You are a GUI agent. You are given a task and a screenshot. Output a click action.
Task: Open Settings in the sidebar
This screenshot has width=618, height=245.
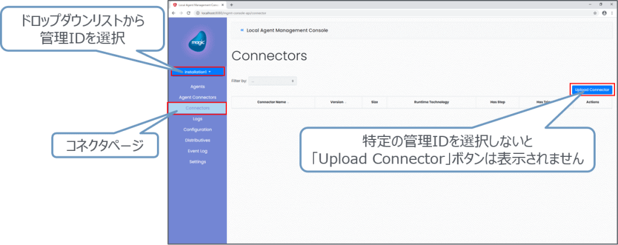pyautogui.click(x=197, y=162)
